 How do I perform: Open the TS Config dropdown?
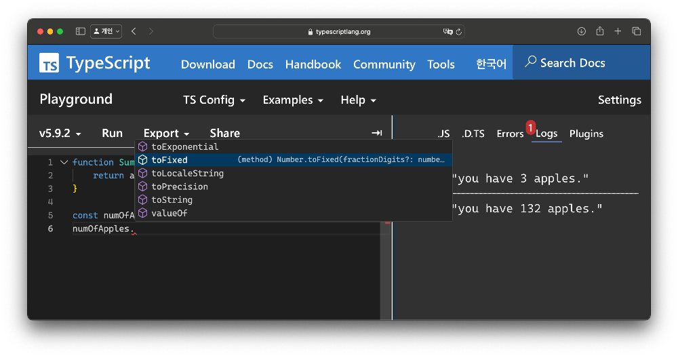coord(214,100)
